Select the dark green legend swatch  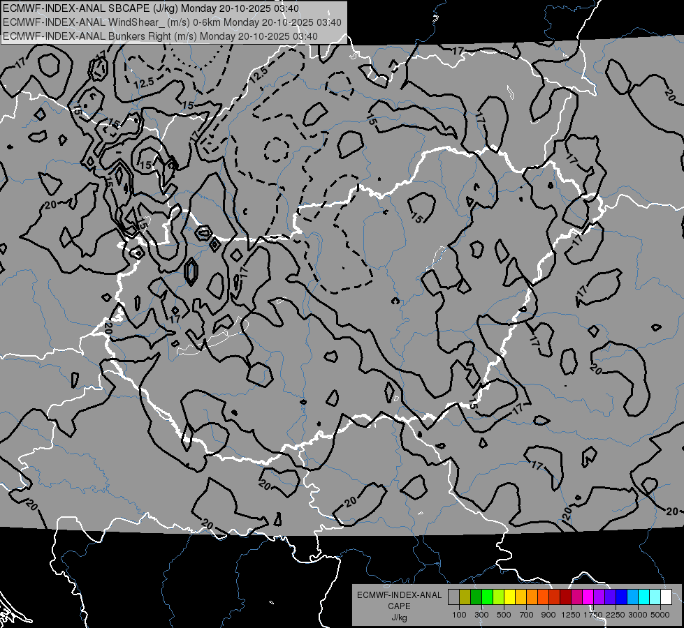coord(476,597)
